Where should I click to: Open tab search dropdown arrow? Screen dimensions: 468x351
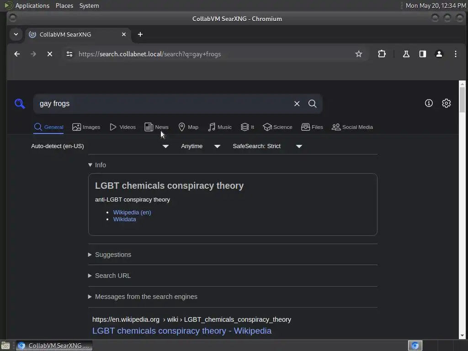click(16, 34)
